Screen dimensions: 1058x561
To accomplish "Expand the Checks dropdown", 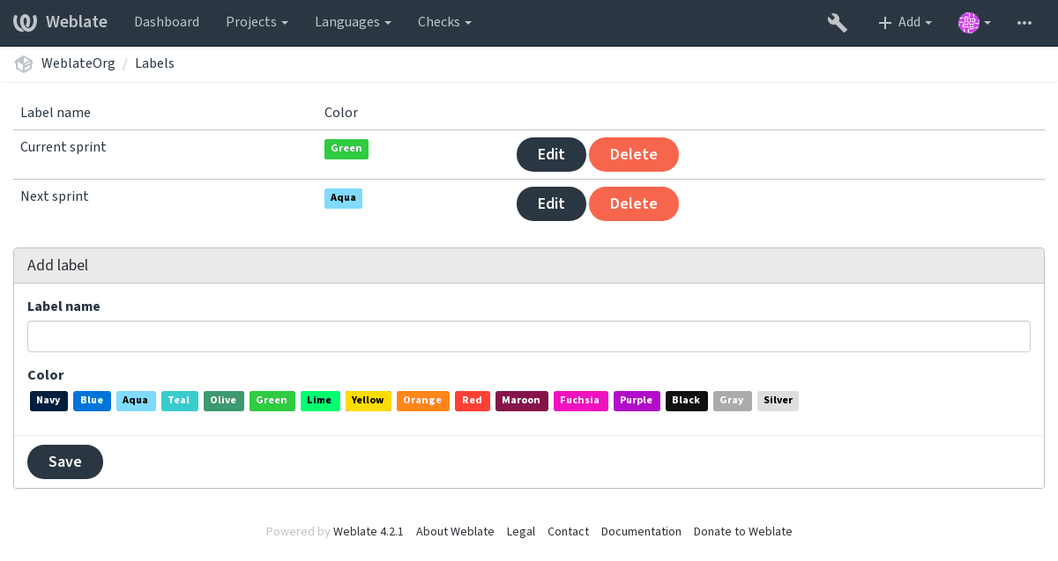I will pos(444,22).
